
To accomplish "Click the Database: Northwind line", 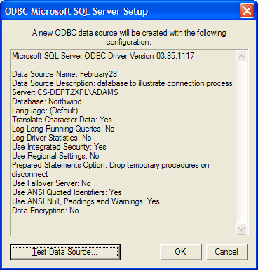I will [47, 101].
